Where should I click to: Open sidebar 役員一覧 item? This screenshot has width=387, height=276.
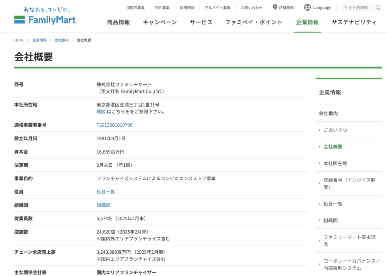click(333, 204)
